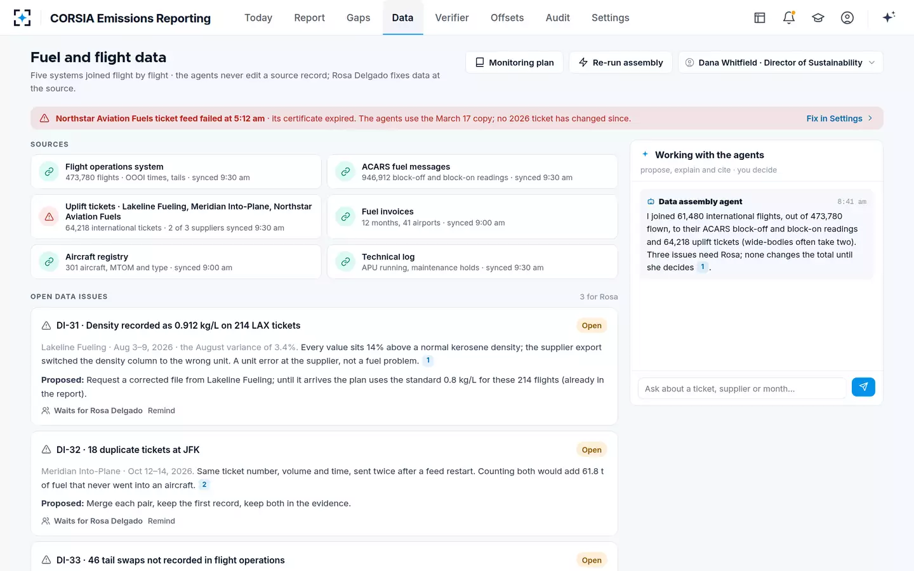Click warning triangle icon beside DI-33

[46, 560]
